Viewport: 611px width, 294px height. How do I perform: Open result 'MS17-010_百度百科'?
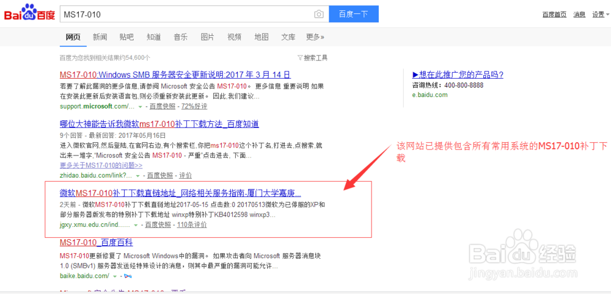[x=97, y=243]
